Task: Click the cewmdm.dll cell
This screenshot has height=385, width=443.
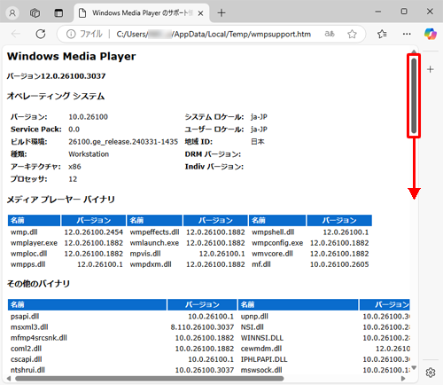Action: pyautogui.click(x=261, y=348)
